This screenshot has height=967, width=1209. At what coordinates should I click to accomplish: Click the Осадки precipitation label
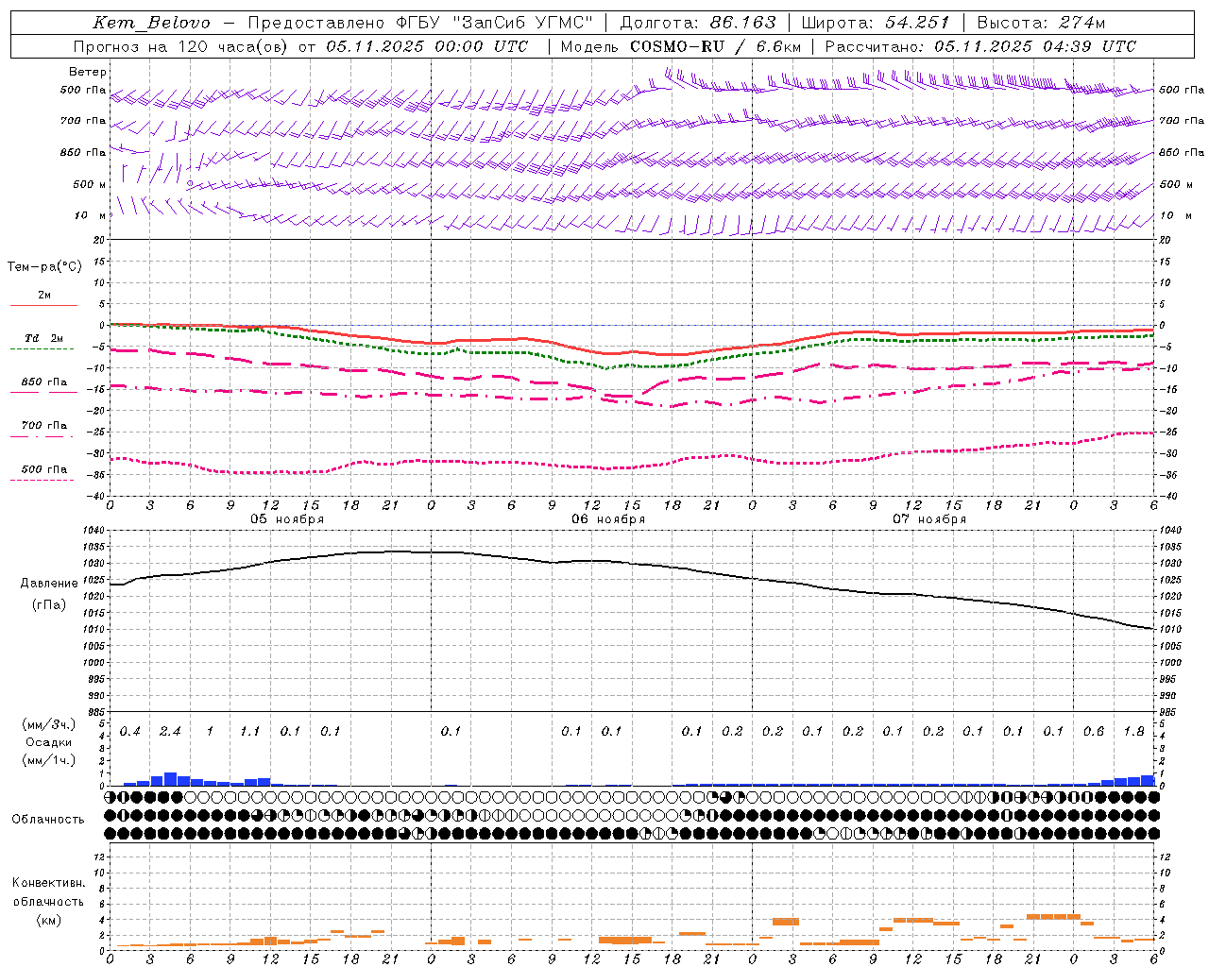click(x=48, y=742)
